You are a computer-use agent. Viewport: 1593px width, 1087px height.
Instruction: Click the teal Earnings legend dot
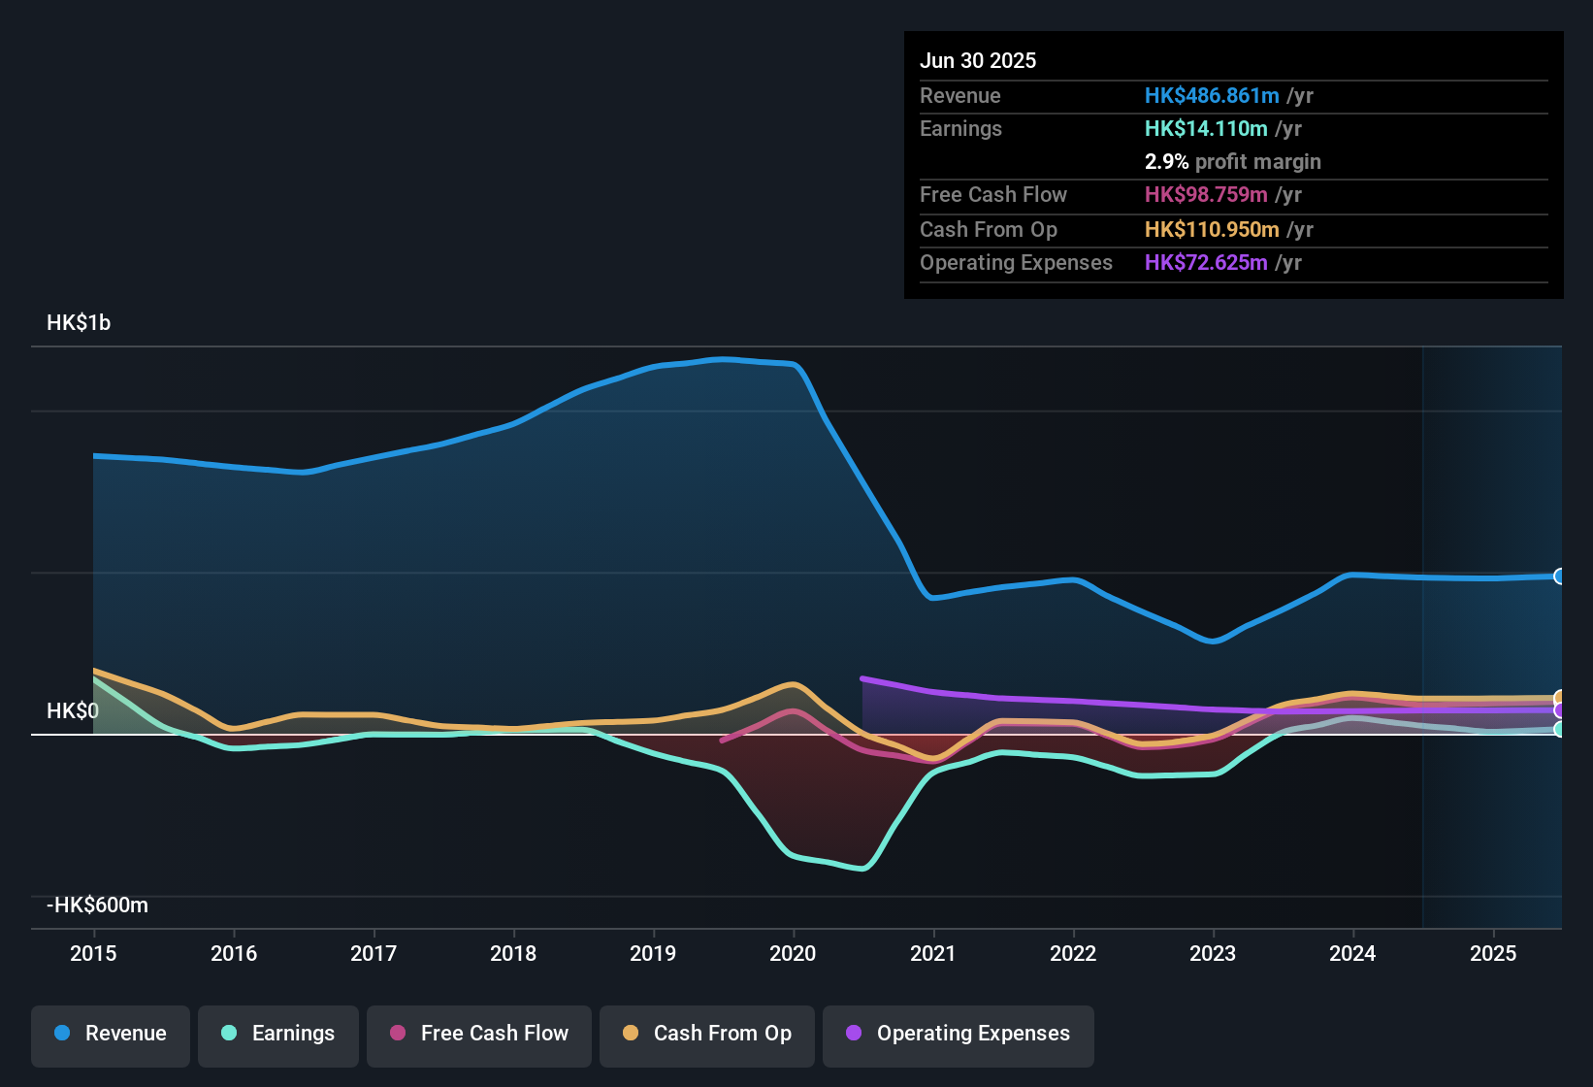[229, 1034]
